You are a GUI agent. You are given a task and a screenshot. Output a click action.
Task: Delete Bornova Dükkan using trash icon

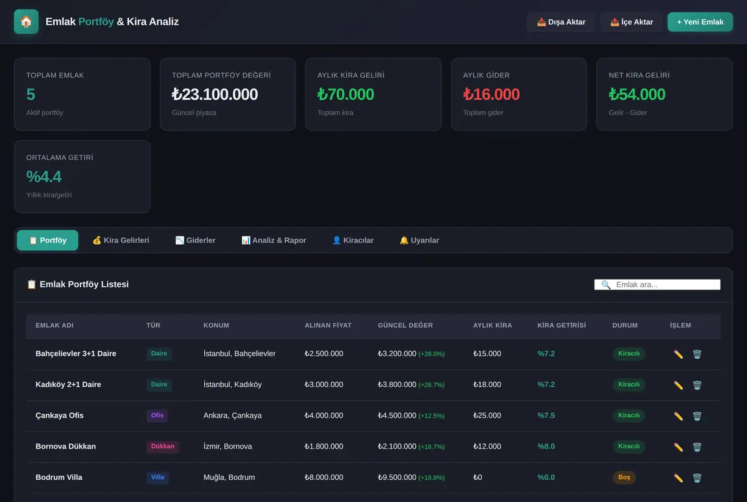[x=697, y=447]
